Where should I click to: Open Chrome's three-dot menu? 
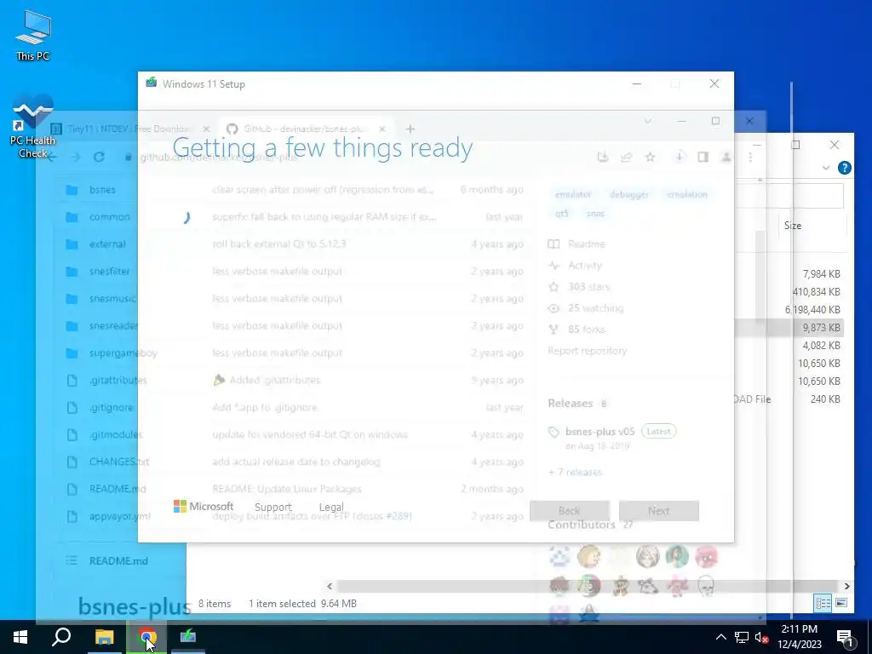(750, 158)
